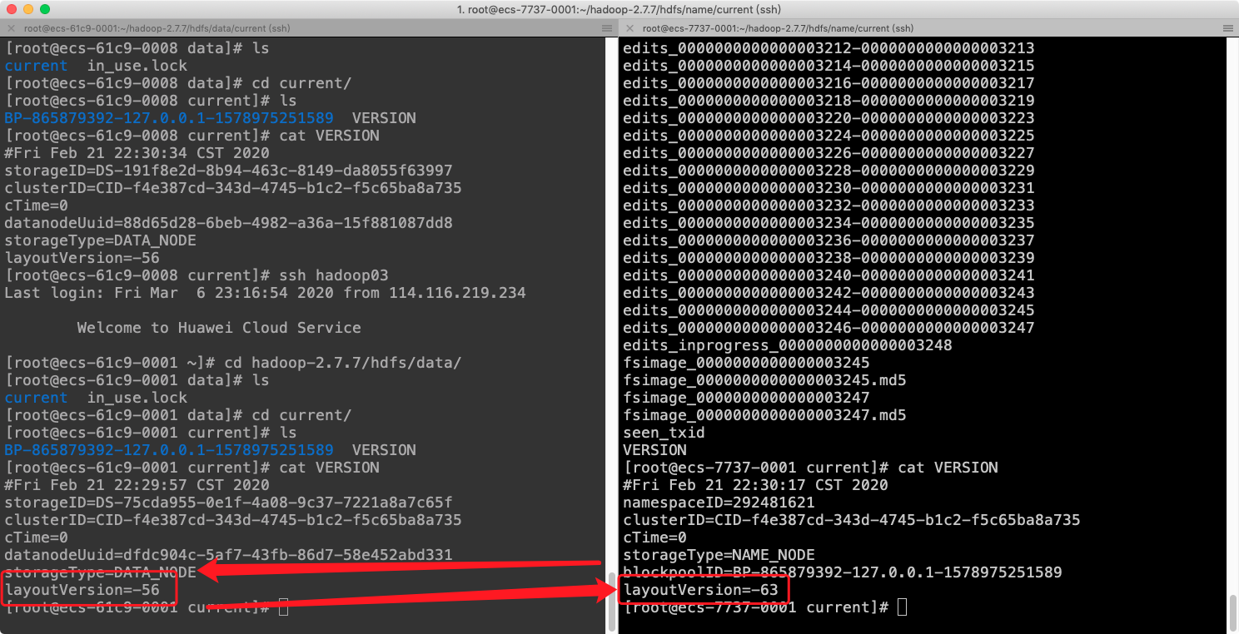Click 'edits_inprogress_0000000000000003248' file name
Screen dimensions: 1239x634
click(788, 345)
